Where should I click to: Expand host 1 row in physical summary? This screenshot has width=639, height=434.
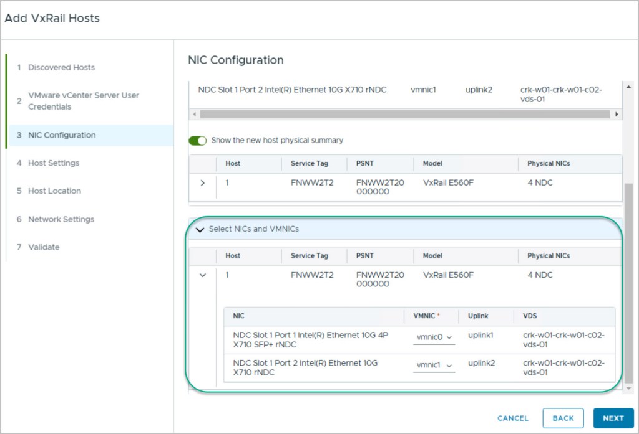(202, 183)
